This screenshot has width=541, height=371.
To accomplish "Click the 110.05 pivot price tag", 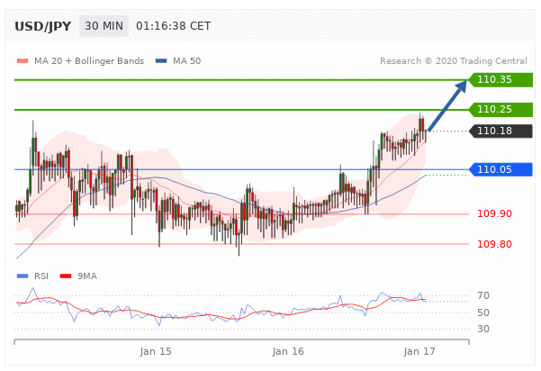I will [500, 169].
